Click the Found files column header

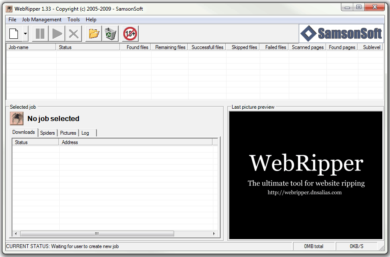[x=136, y=47]
